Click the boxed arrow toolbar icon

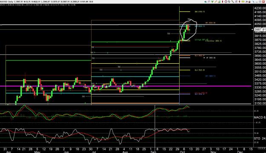pos(246,2)
